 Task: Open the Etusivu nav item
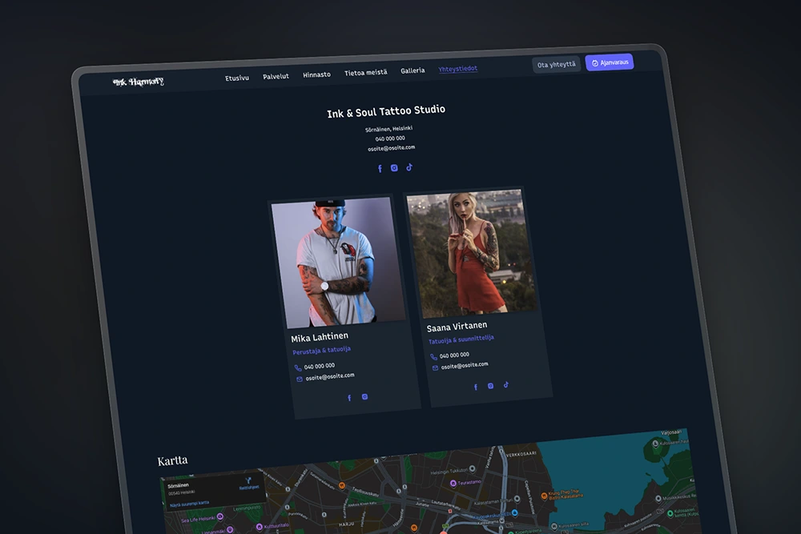(237, 78)
